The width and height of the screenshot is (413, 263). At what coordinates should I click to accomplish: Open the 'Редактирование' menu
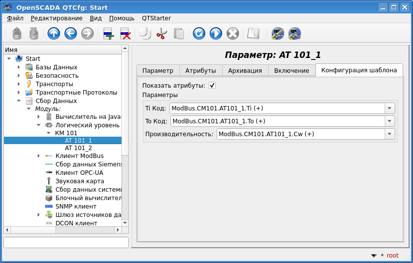click(x=57, y=18)
